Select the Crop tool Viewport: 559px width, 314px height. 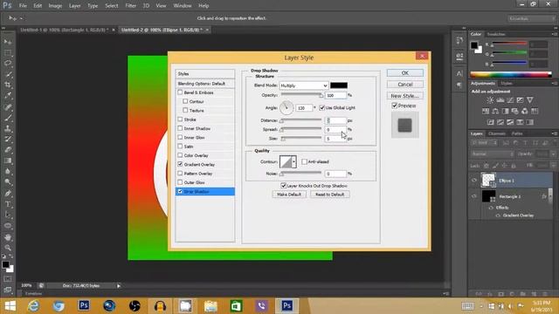(8, 85)
